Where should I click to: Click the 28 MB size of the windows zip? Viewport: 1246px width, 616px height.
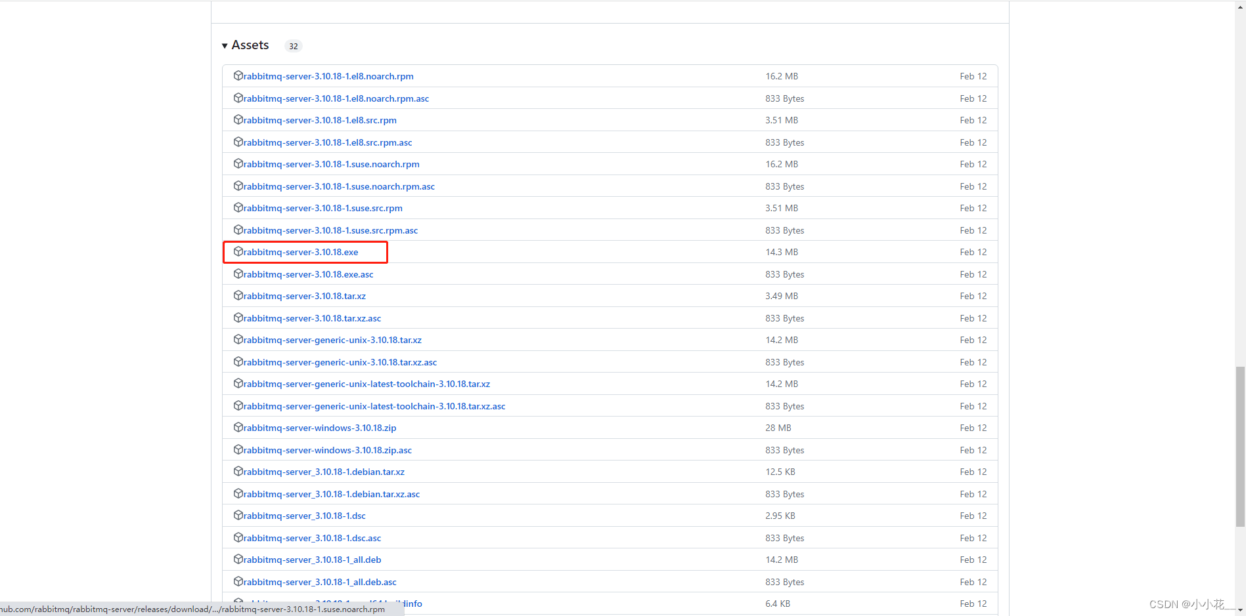[x=778, y=428]
